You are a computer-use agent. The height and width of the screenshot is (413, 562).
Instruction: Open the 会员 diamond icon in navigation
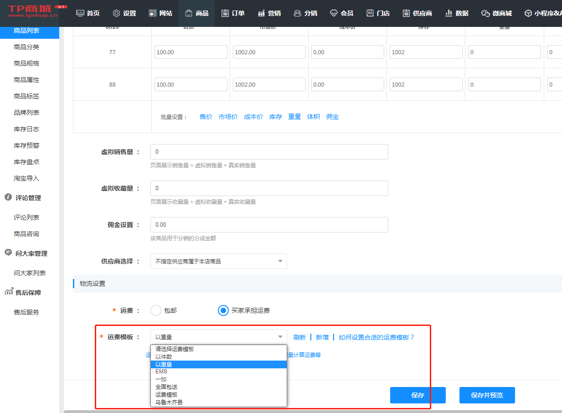[334, 13]
